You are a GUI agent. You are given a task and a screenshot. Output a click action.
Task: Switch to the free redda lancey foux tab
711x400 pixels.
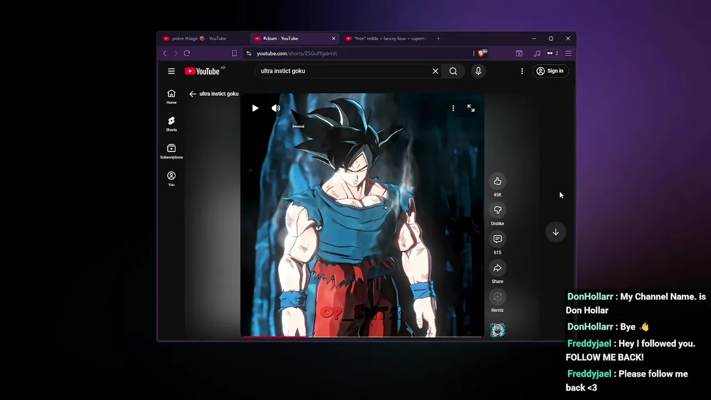coord(386,38)
